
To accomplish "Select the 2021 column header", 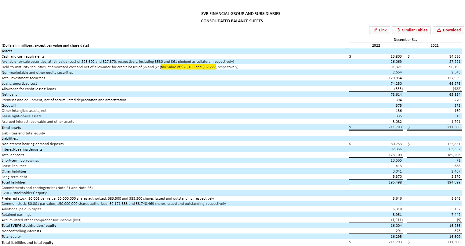I will point(434,45).
